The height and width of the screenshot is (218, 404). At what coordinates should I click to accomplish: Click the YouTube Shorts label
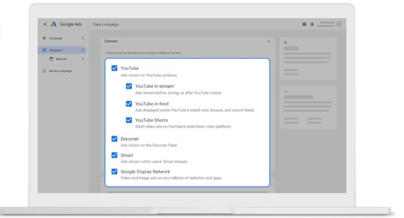coord(152,120)
